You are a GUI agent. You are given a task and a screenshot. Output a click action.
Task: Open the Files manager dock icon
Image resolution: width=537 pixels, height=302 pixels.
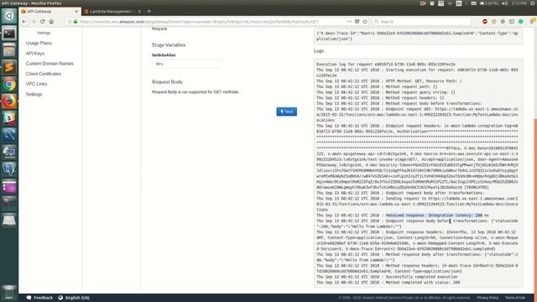9,50
